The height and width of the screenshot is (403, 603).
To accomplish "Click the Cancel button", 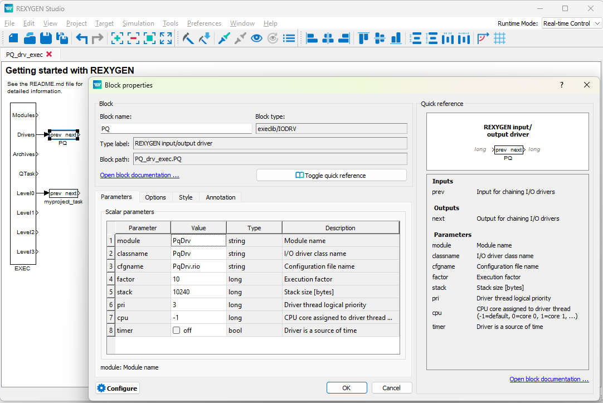I will click(391, 388).
